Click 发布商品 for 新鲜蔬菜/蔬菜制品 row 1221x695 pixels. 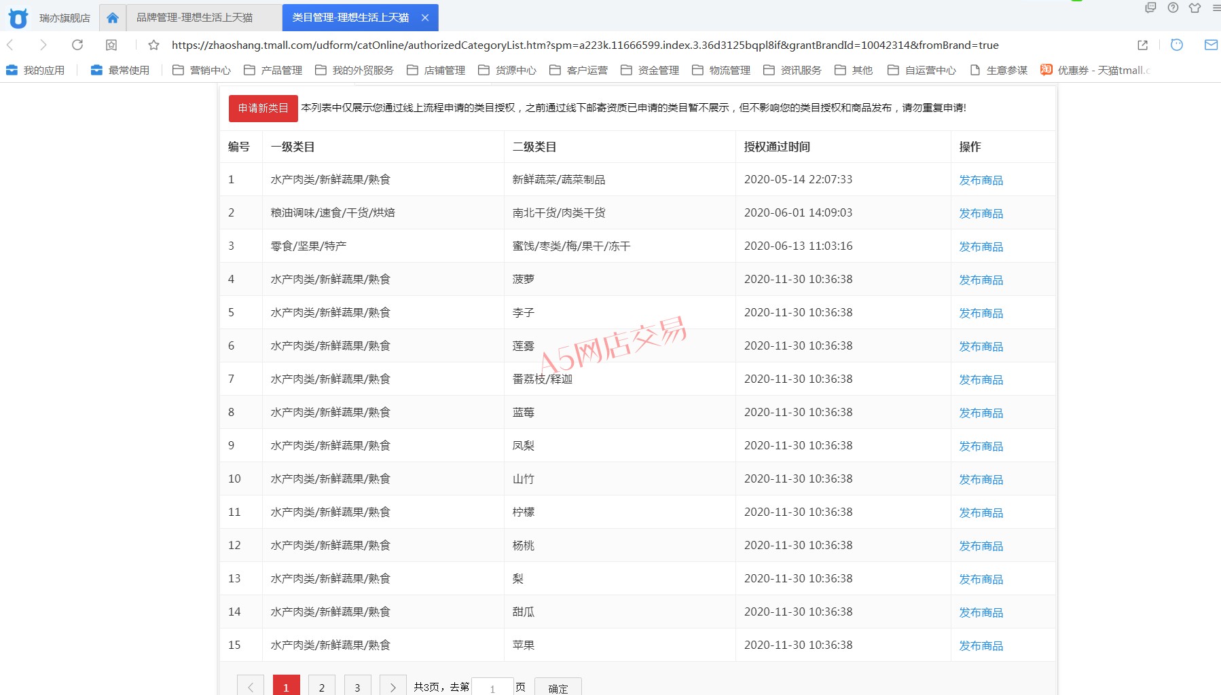click(x=981, y=180)
